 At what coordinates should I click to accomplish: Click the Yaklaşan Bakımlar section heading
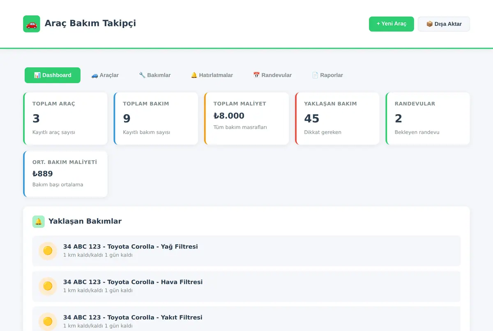point(85,221)
